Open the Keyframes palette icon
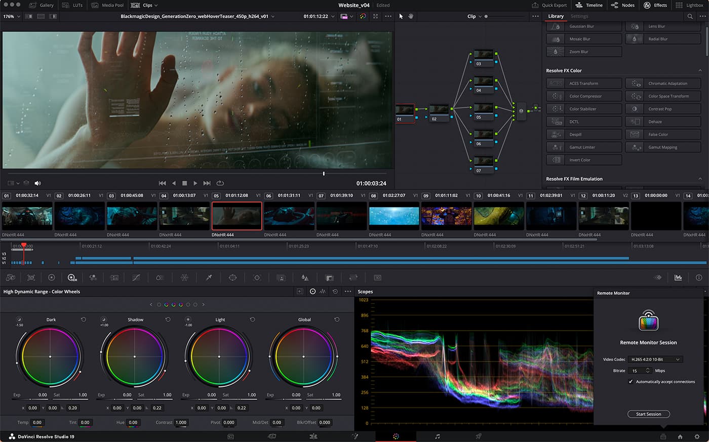 pyautogui.click(x=658, y=277)
